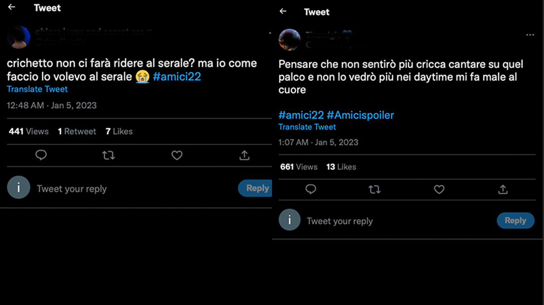Share the left tweet via upload icon

tap(244, 155)
